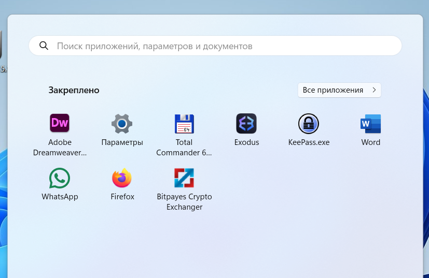Click the Word label text
This screenshot has height=278, width=429.
tap(371, 142)
